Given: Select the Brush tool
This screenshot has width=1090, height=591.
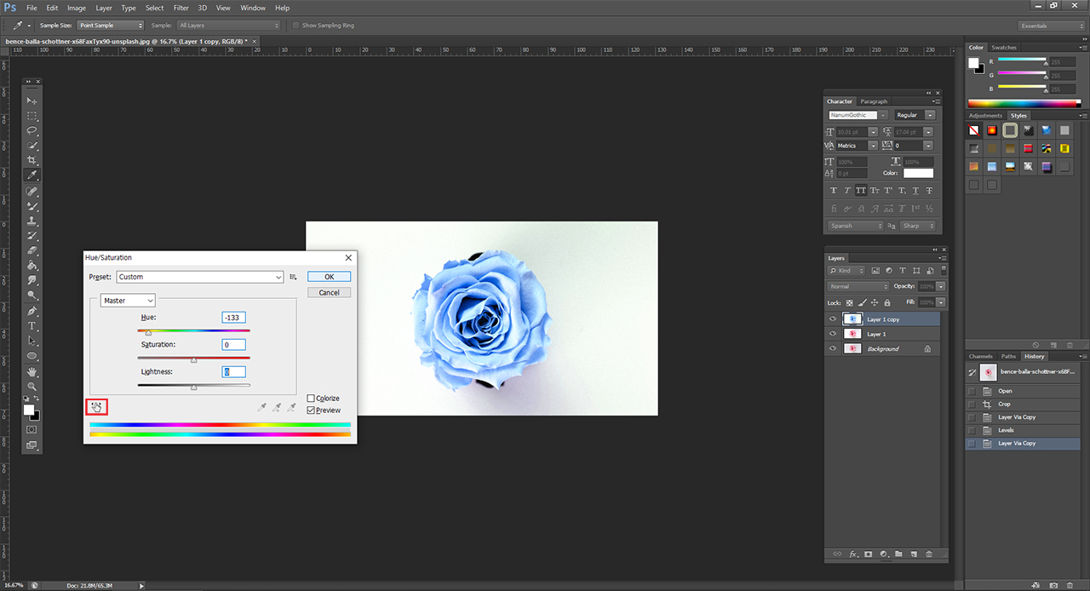Looking at the screenshot, I should 32,206.
